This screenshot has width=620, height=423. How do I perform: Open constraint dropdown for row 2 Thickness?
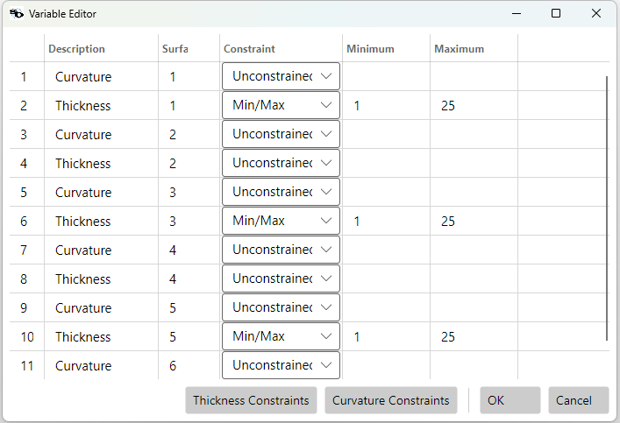pos(281,105)
